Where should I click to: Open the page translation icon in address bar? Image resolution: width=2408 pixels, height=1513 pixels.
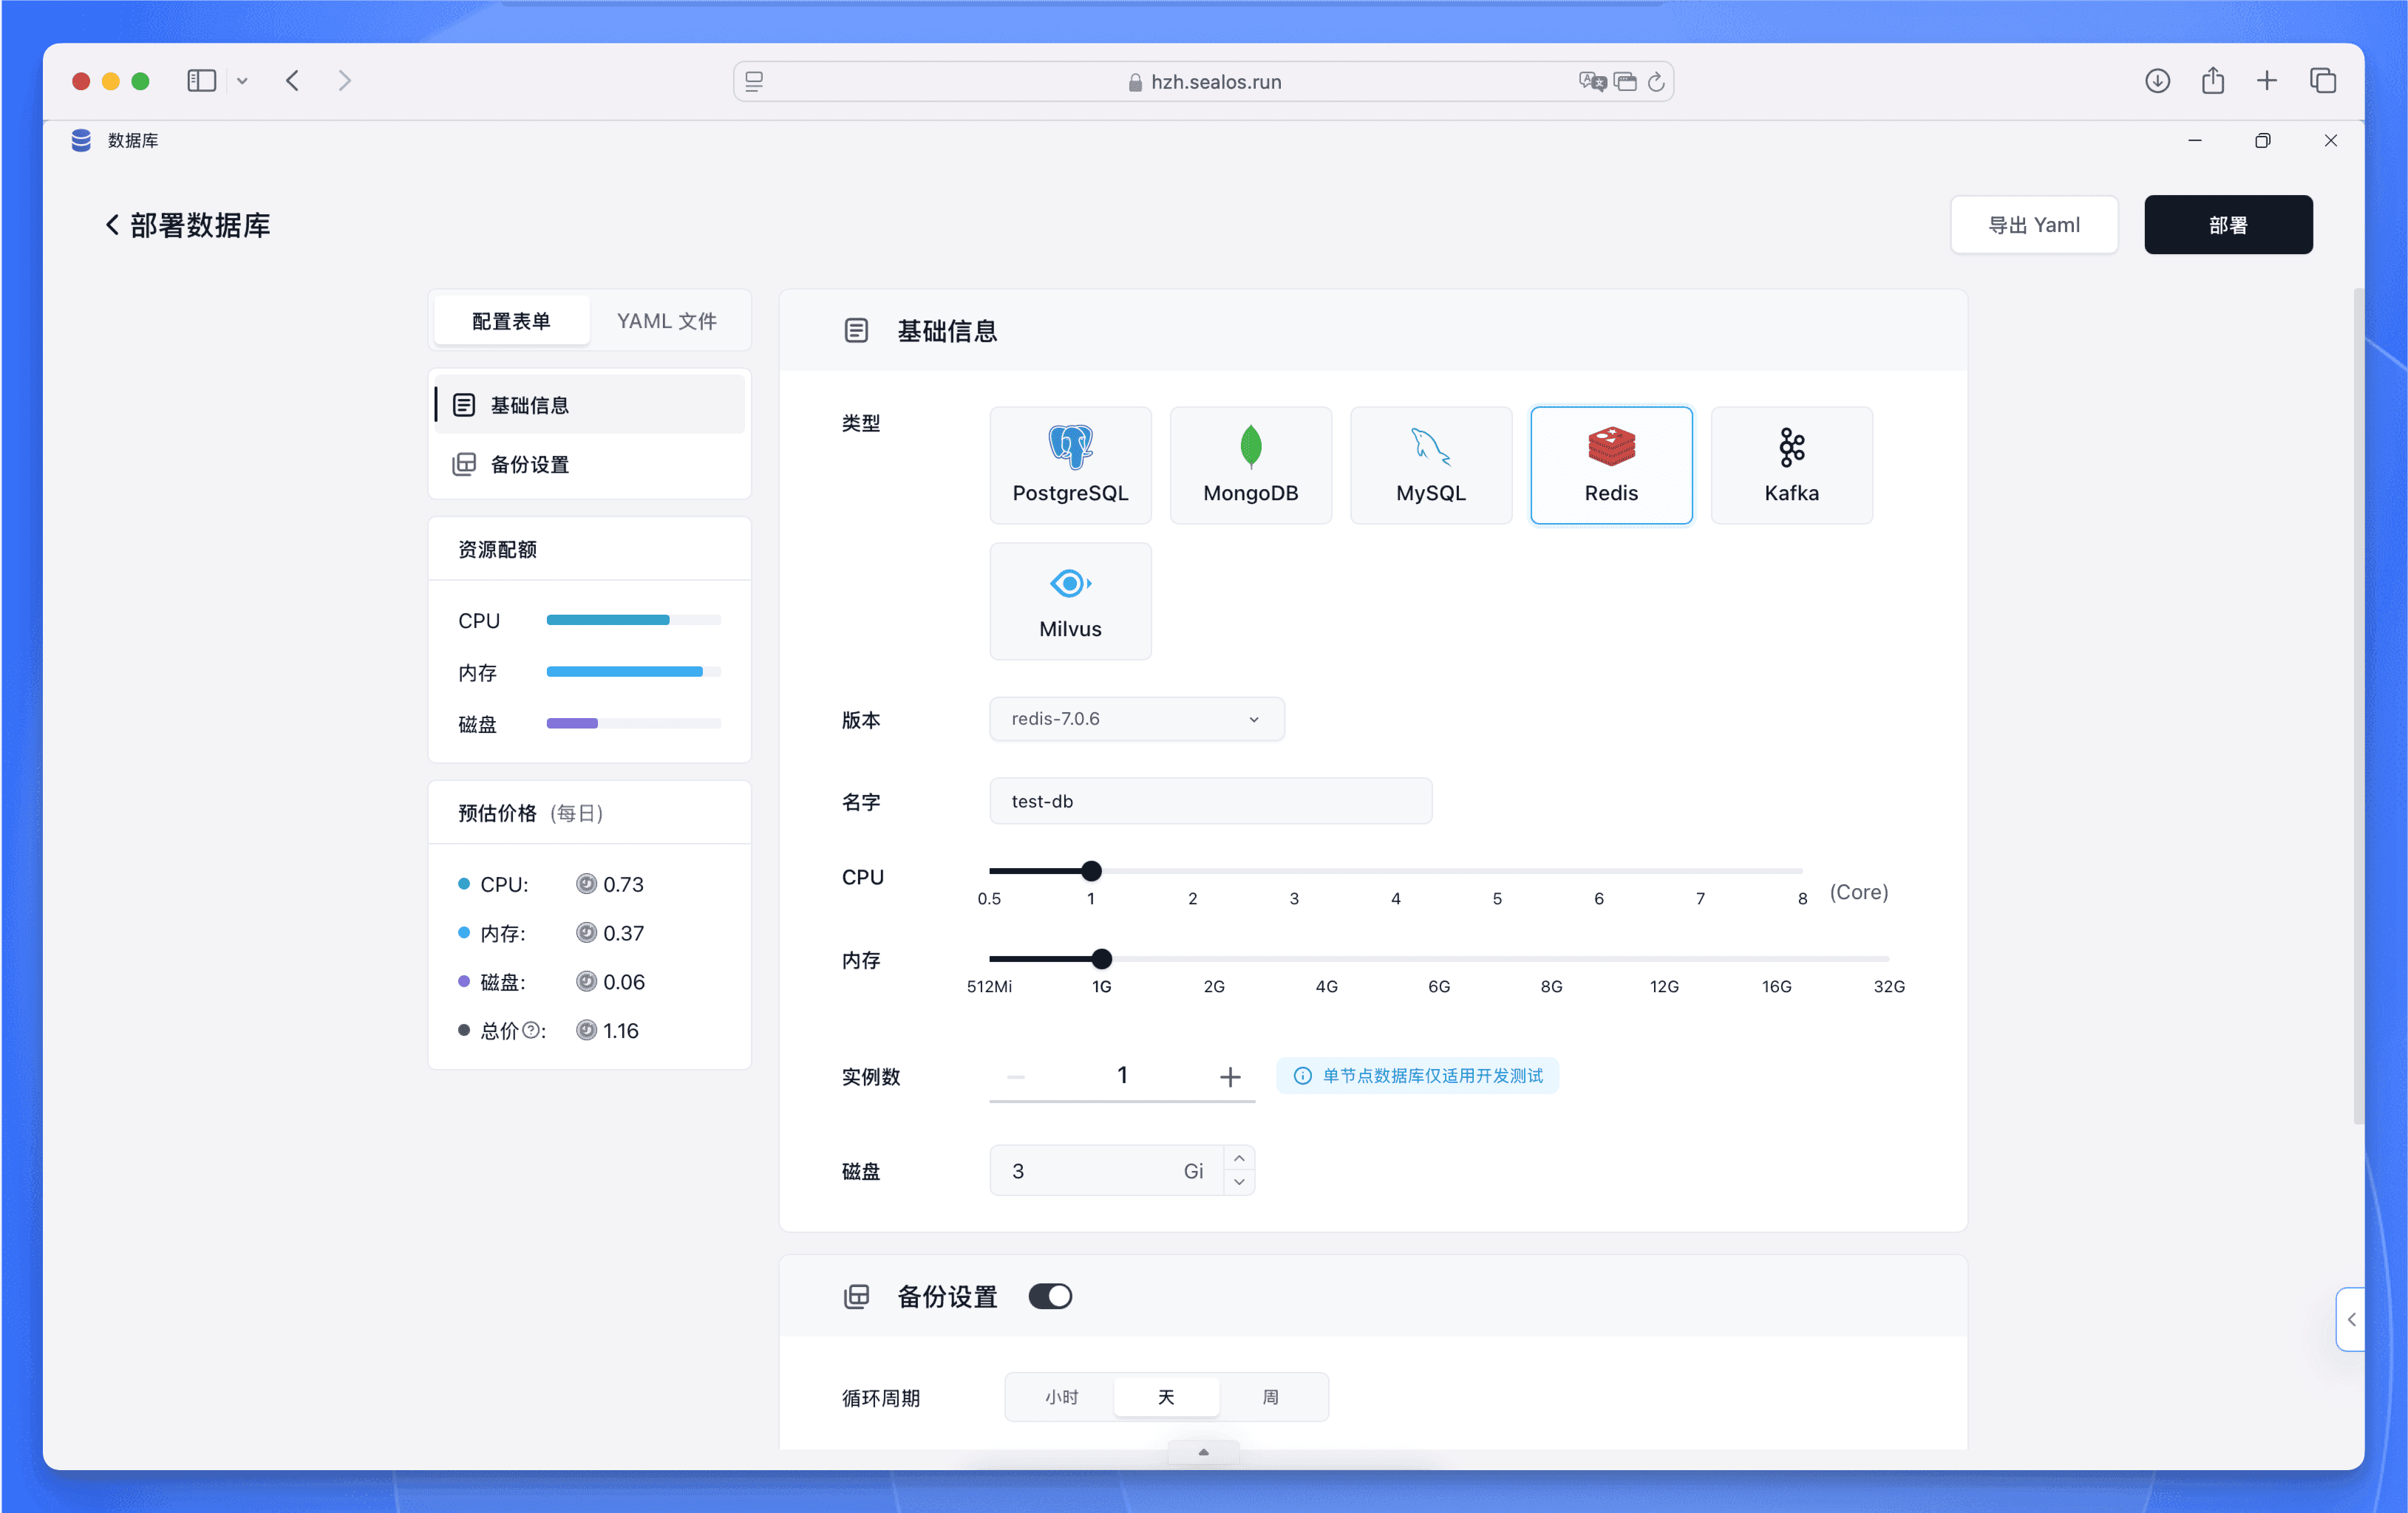coord(1592,81)
